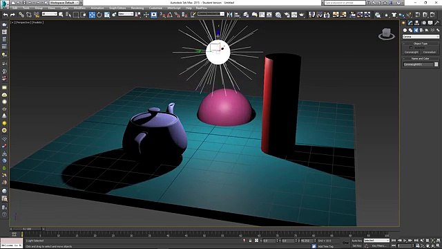
Task: Open the Rendered Frame Window icon
Action: point(294,15)
